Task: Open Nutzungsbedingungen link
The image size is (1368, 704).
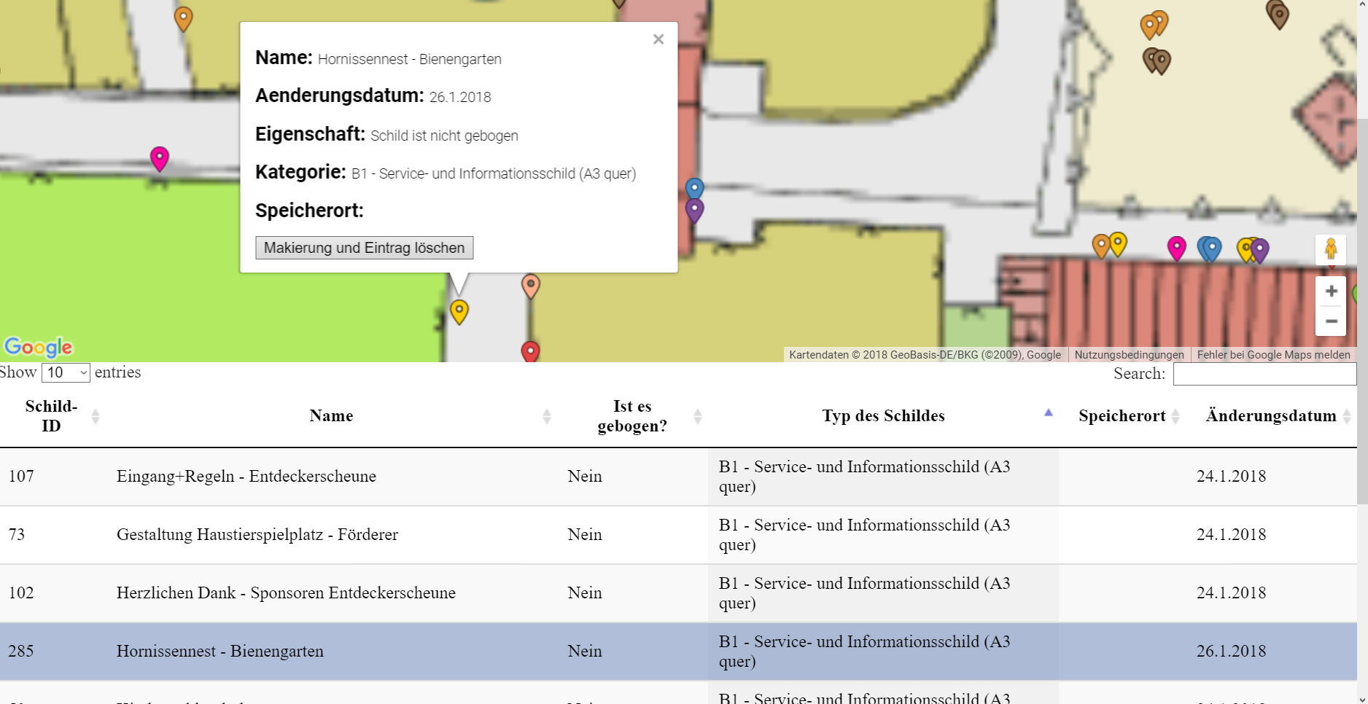Action: tap(1129, 355)
